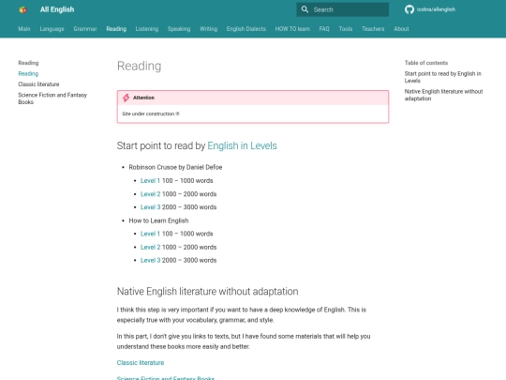Open Science Fiction and Fantasy Books sidebar link
This screenshot has height=380, width=506.
tap(52, 99)
